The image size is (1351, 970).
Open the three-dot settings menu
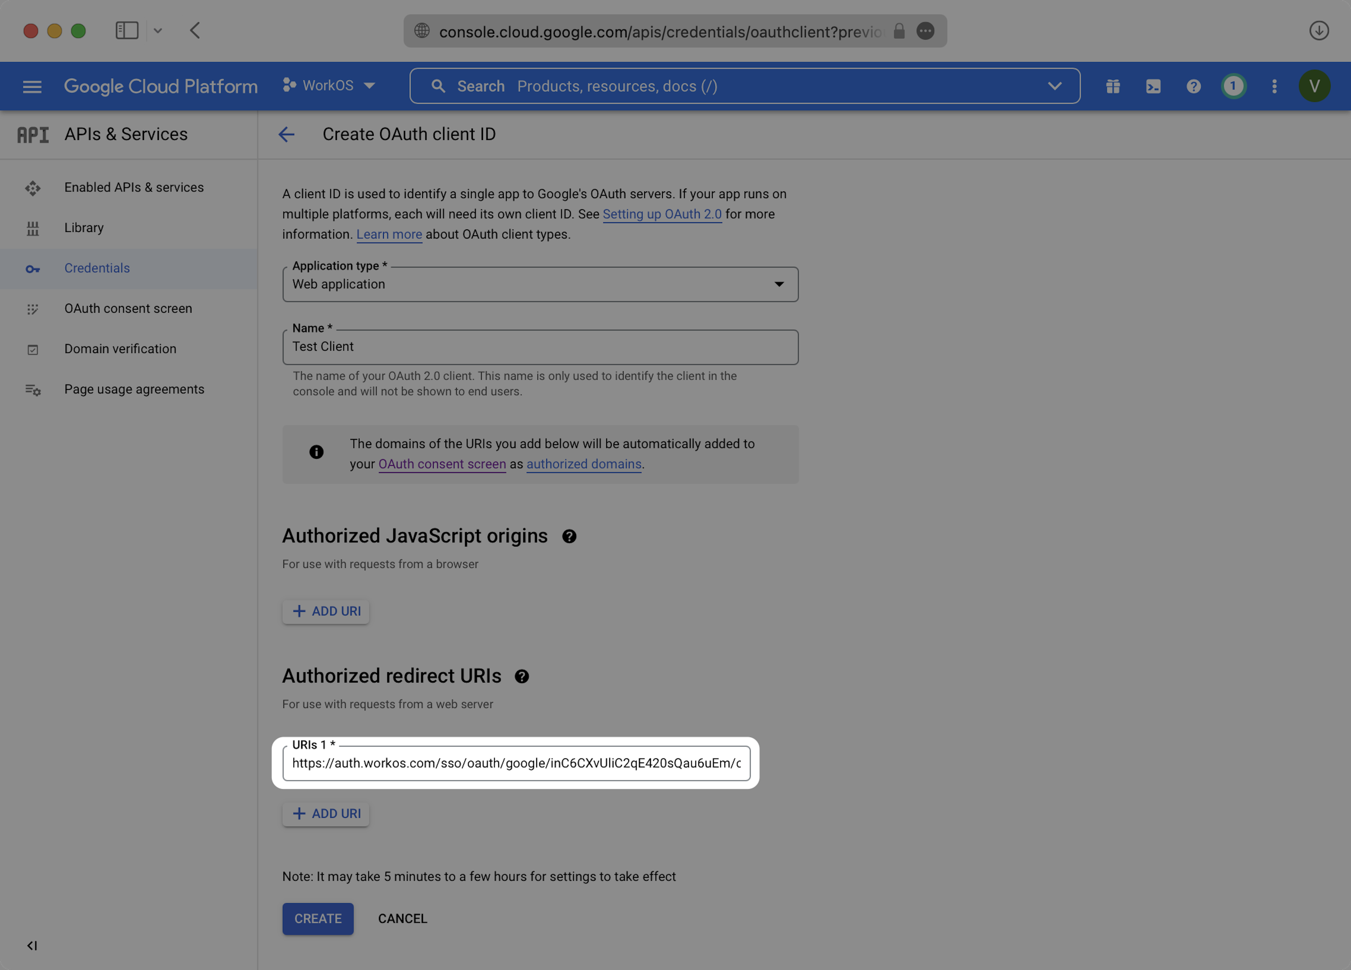pyautogui.click(x=1274, y=87)
